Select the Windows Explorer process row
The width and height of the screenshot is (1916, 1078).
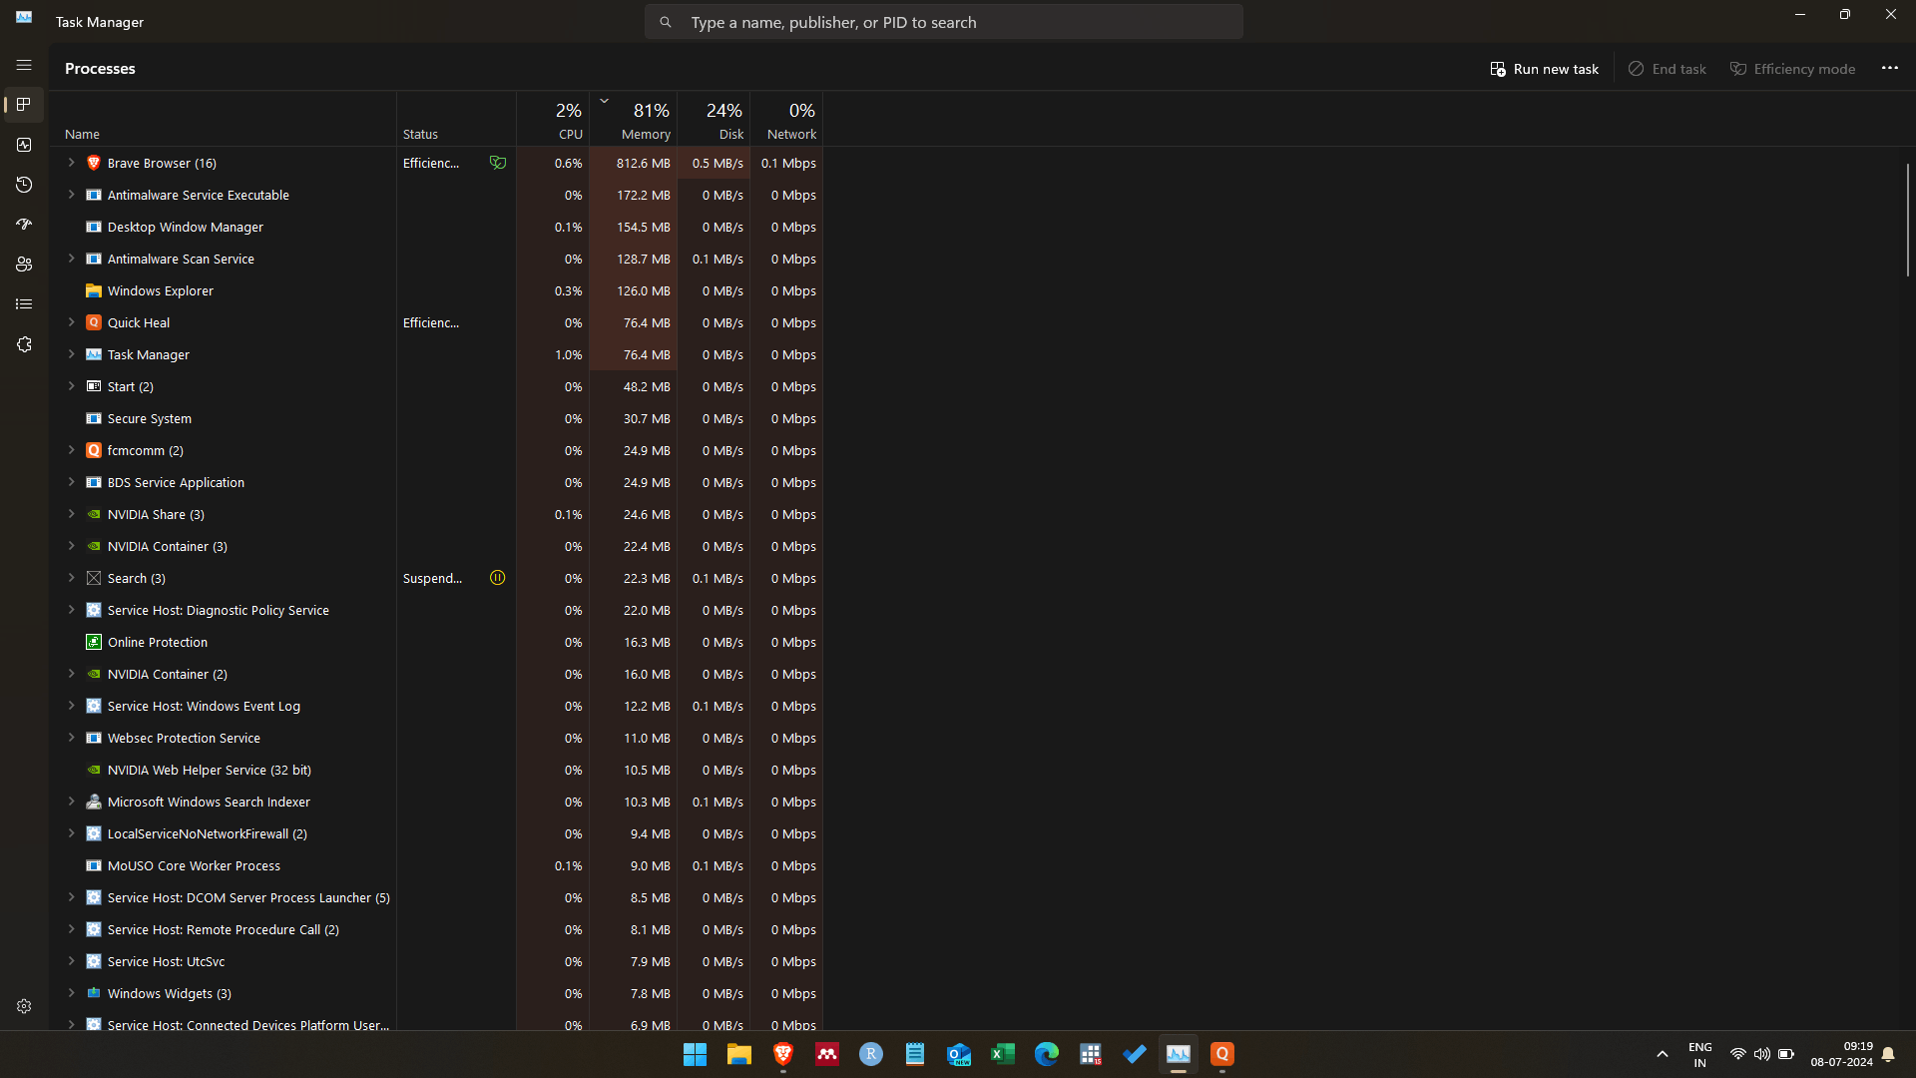(437, 290)
